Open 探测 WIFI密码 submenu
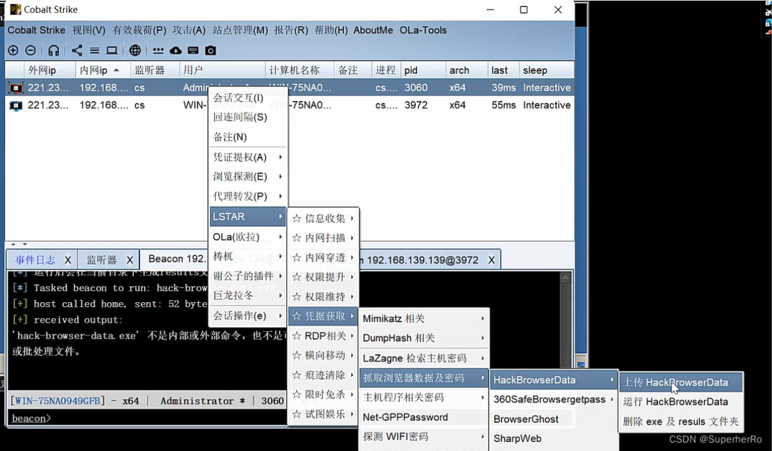772x451 pixels. pos(424,437)
